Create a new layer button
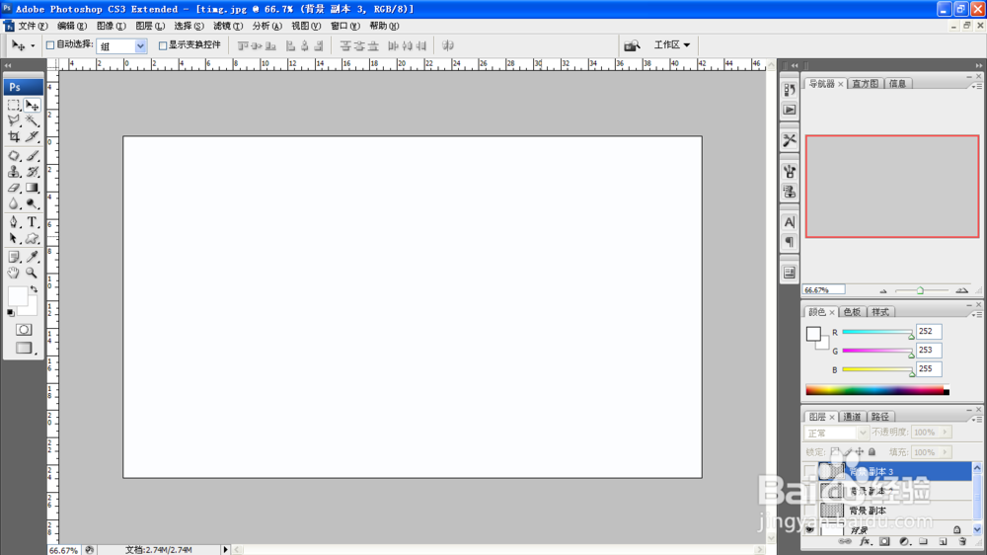987x555 pixels. (x=943, y=542)
